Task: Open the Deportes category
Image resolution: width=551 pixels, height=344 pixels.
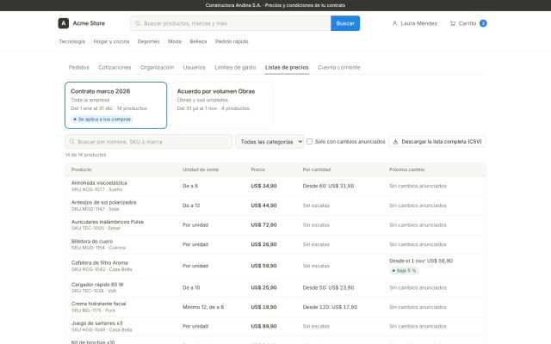Action: tap(148, 41)
